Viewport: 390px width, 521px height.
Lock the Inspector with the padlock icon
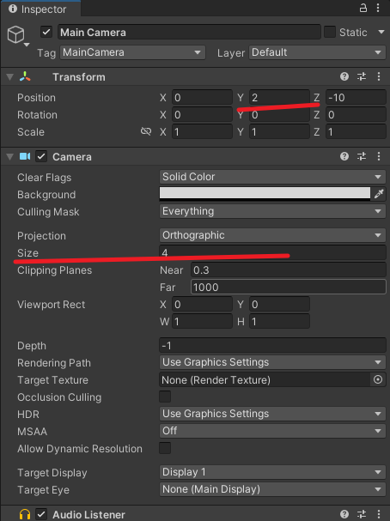coord(363,8)
